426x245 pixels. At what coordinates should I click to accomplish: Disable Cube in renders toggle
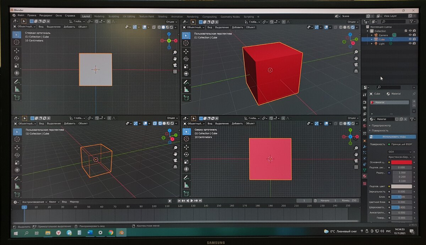(x=414, y=39)
